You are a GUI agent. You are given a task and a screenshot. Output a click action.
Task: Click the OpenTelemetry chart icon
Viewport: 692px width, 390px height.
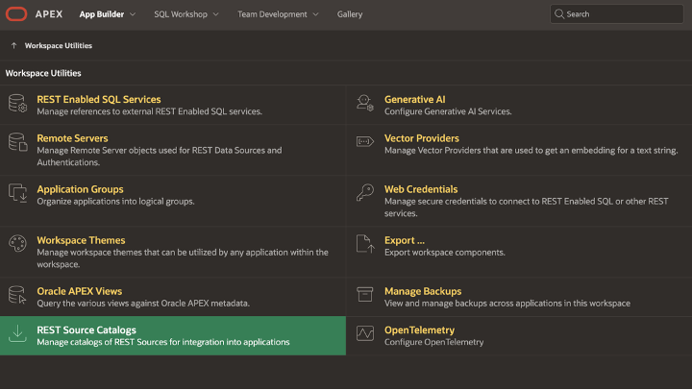365,334
